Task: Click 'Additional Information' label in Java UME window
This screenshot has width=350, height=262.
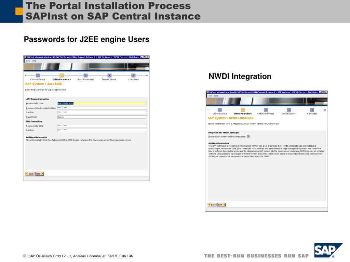Action: [x=37, y=137]
